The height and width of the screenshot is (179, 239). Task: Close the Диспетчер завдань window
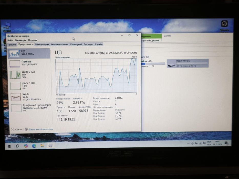click(137, 35)
